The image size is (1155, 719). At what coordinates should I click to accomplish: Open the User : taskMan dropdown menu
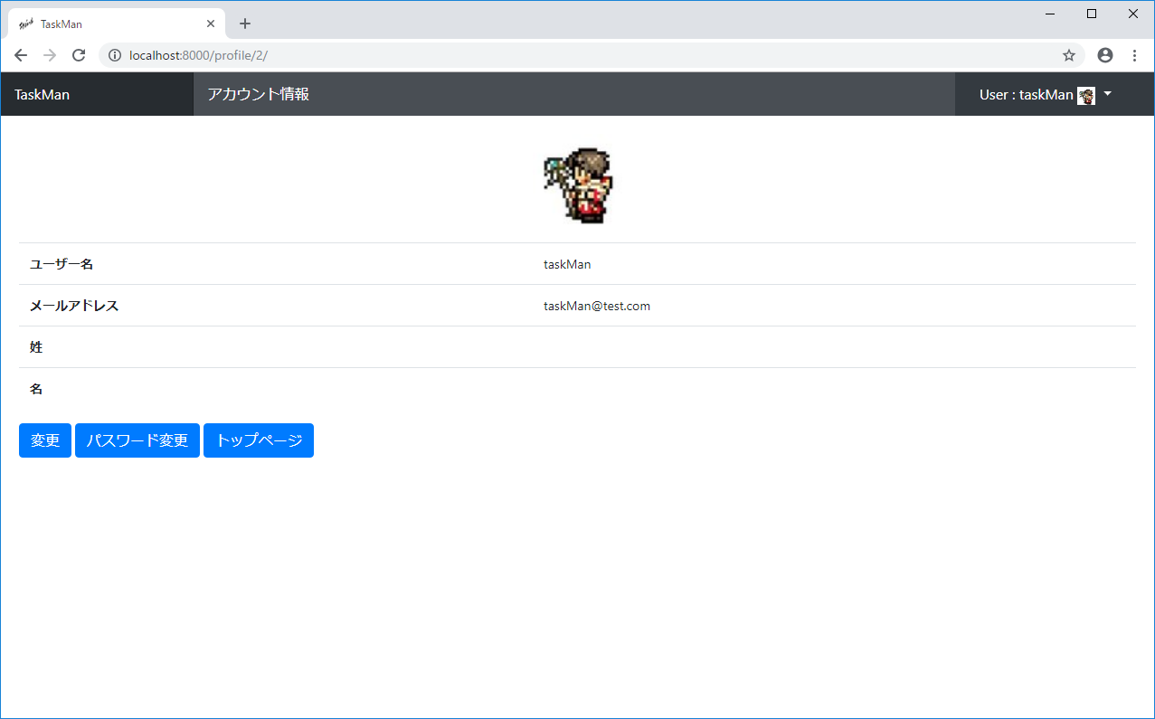pyautogui.click(x=1046, y=94)
